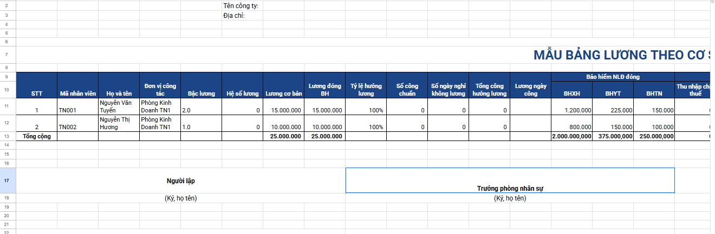The image size is (715, 234).
Task: Click TN002's 'Lương cơ bản' value 10.000.000
Action: click(284, 123)
